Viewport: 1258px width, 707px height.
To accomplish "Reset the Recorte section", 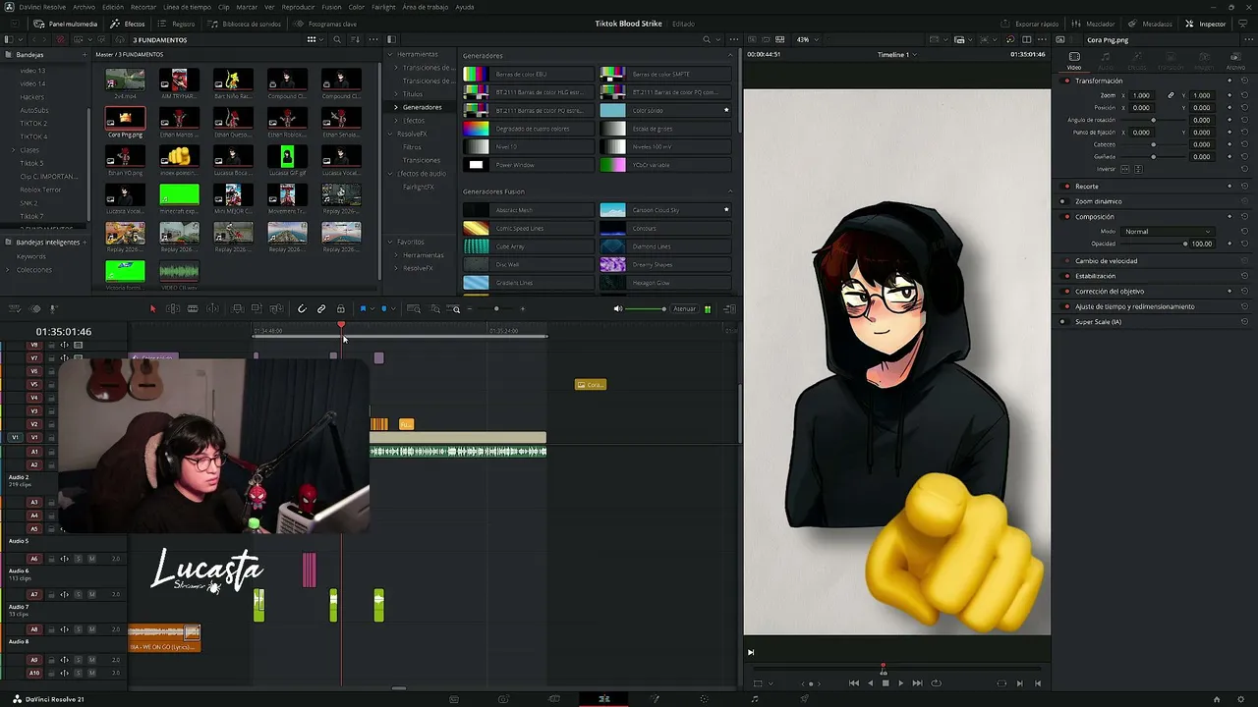I will pos(1244,186).
